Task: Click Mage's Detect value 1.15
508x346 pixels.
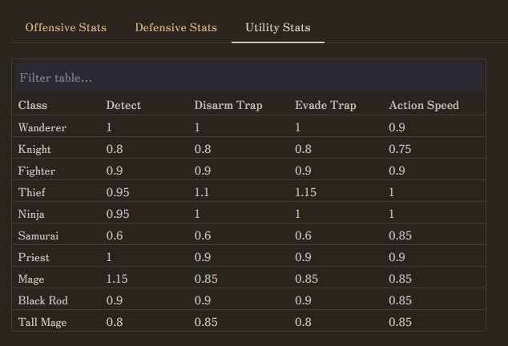Action: point(117,279)
